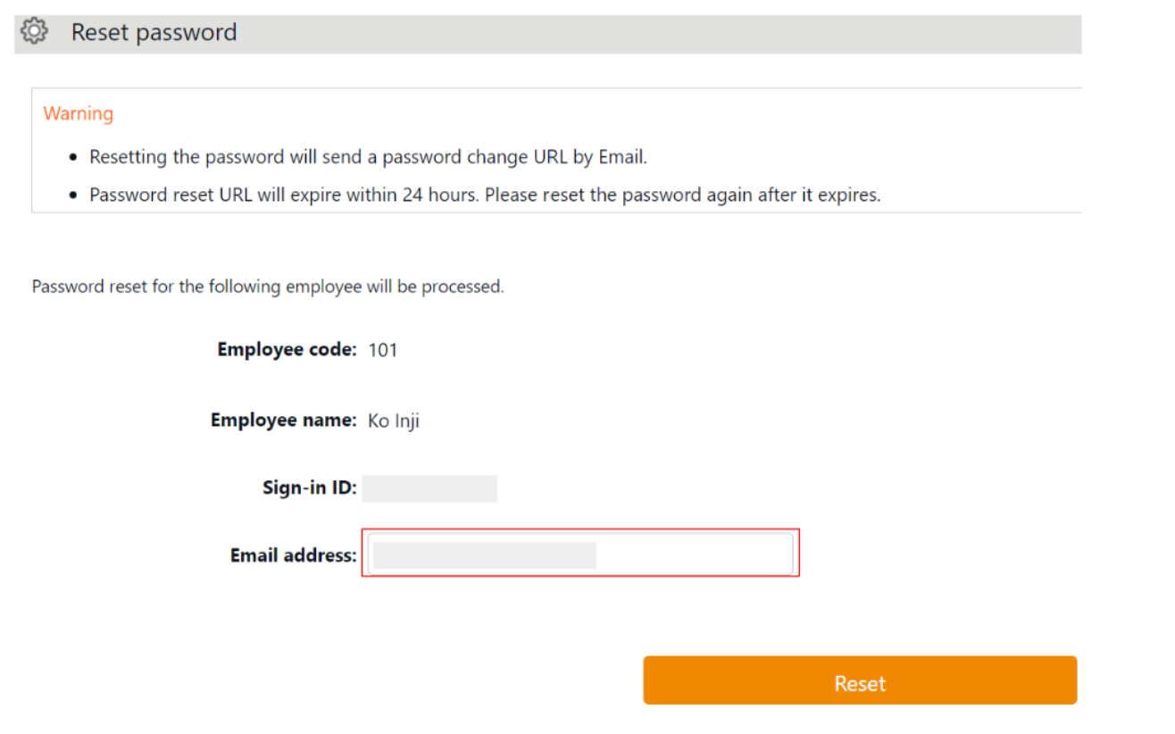This screenshot has width=1175, height=734.
Task: Click the gear icon beside Reset password
Action: coord(34,32)
